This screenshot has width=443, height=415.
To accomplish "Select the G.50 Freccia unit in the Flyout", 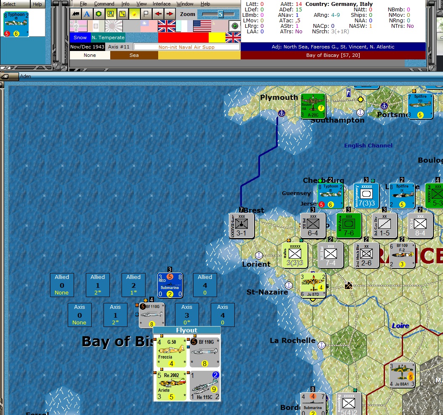I will pyautogui.click(x=171, y=352).
